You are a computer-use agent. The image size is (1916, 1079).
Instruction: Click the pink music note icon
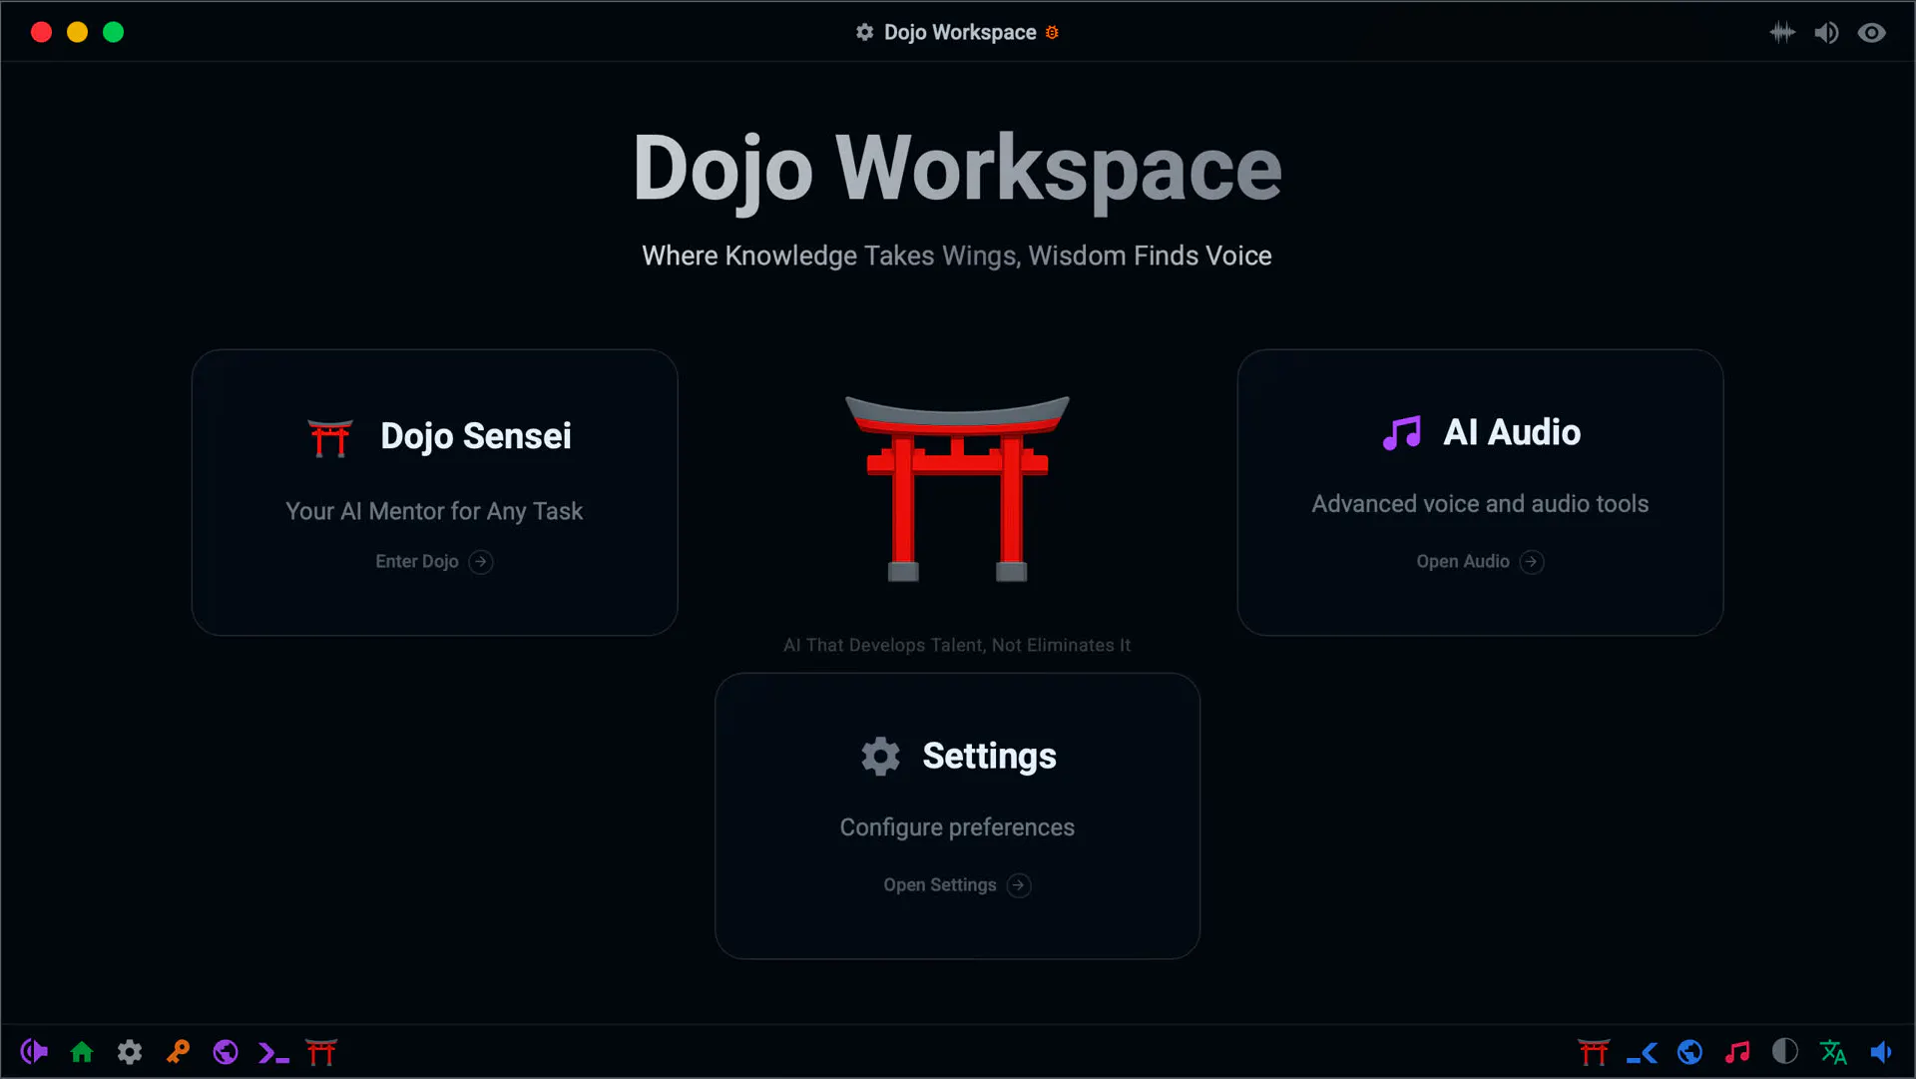coord(1737,1051)
